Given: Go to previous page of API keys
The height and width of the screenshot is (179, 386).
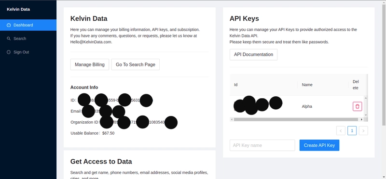Looking at the screenshot, I should [341, 130].
